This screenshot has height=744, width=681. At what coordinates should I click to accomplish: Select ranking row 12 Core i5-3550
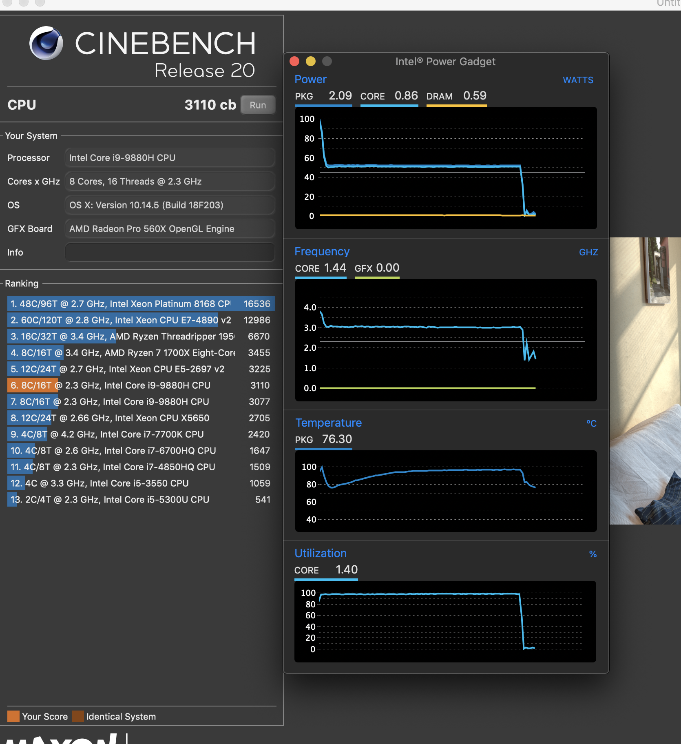(141, 483)
